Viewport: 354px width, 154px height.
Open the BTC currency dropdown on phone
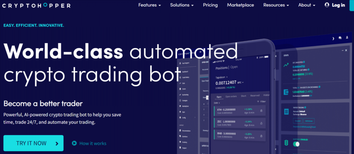click(241, 83)
